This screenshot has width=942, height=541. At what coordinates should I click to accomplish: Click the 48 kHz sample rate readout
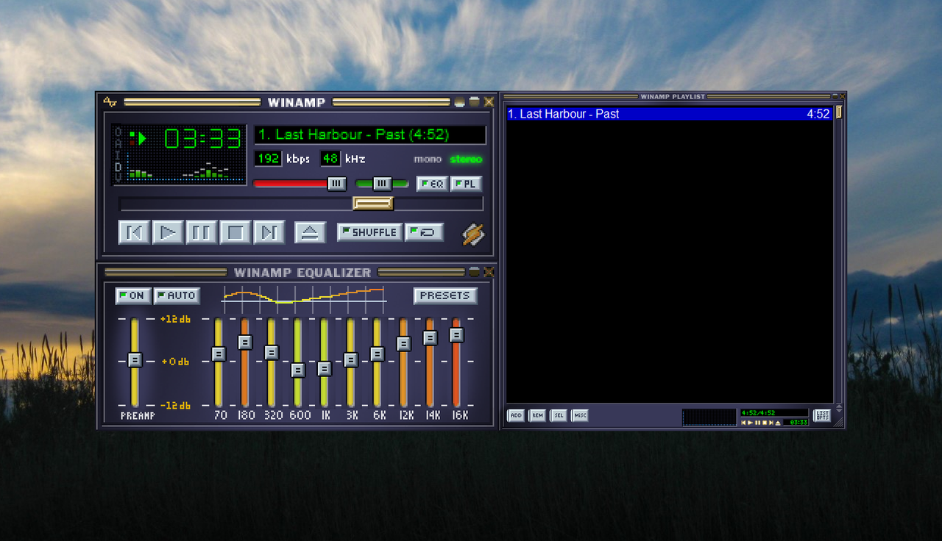pos(330,158)
